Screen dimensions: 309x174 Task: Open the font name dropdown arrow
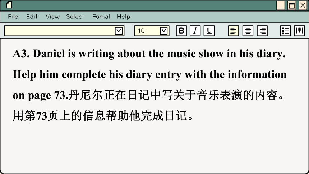(x=119, y=31)
